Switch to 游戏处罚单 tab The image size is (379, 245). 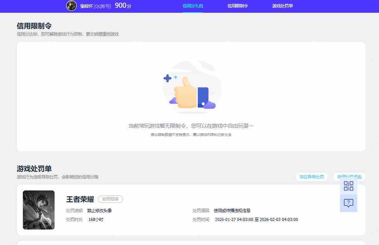coord(282,6)
